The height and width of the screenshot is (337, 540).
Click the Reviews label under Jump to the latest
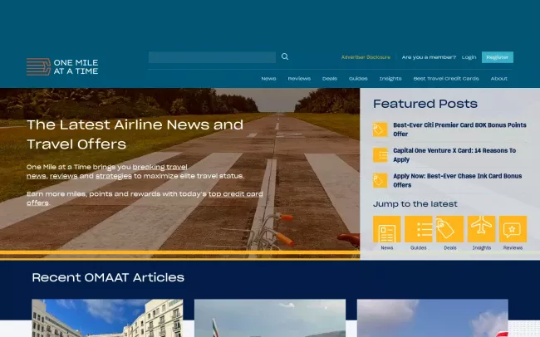513,248
